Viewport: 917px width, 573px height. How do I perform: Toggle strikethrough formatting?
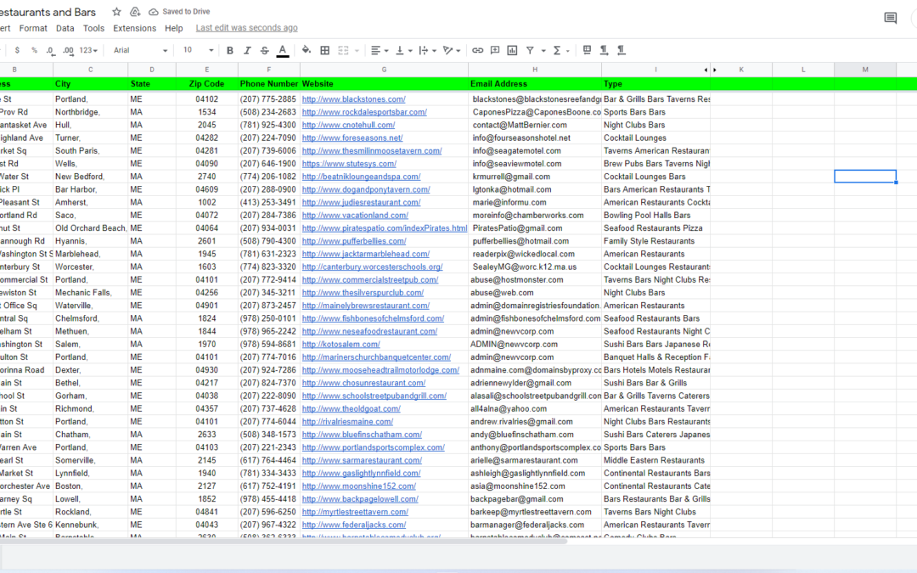[x=265, y=50]
